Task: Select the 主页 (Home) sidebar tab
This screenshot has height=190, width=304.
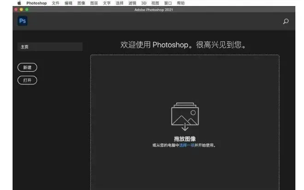Action: click(50, 47)
